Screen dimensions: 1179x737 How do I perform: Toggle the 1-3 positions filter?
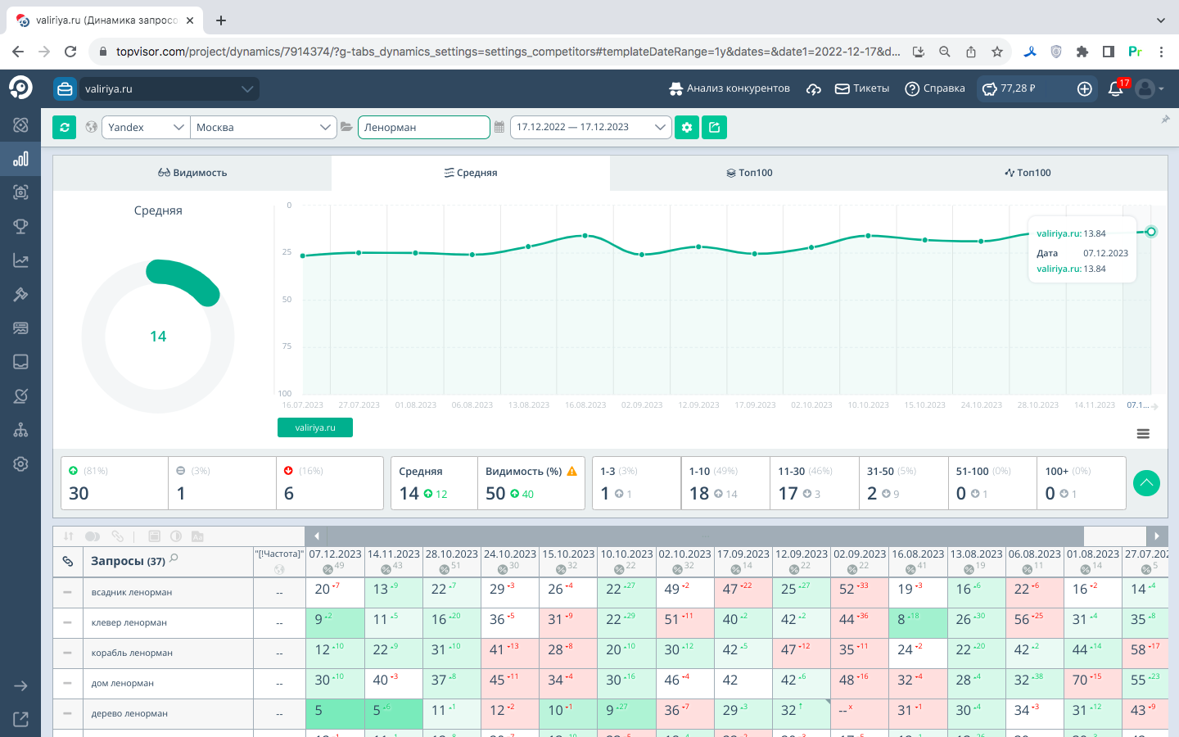(x=636, y=483)
